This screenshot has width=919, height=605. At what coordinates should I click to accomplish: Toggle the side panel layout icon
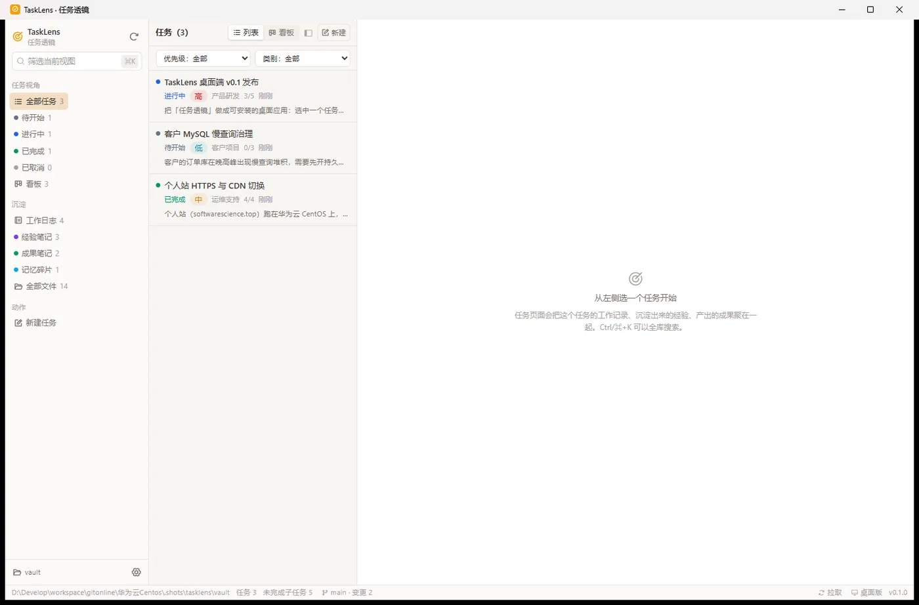tap(309, 33)
